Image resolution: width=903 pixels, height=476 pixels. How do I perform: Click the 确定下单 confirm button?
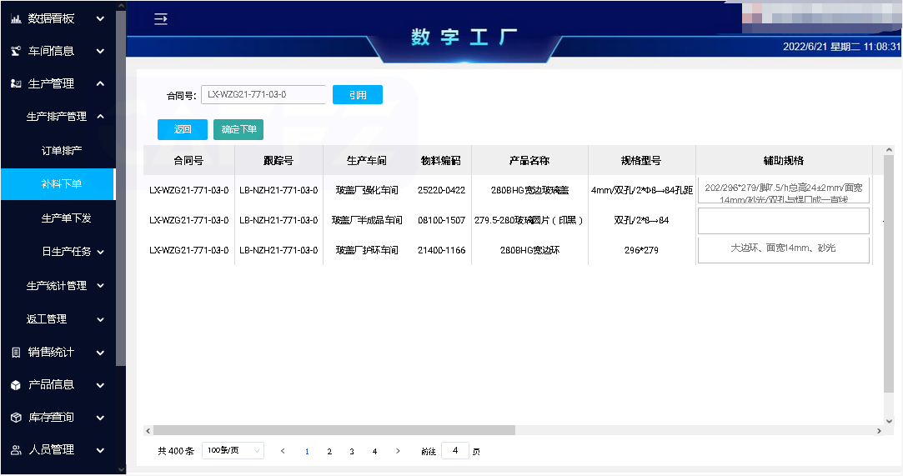[x=238, y=129]
